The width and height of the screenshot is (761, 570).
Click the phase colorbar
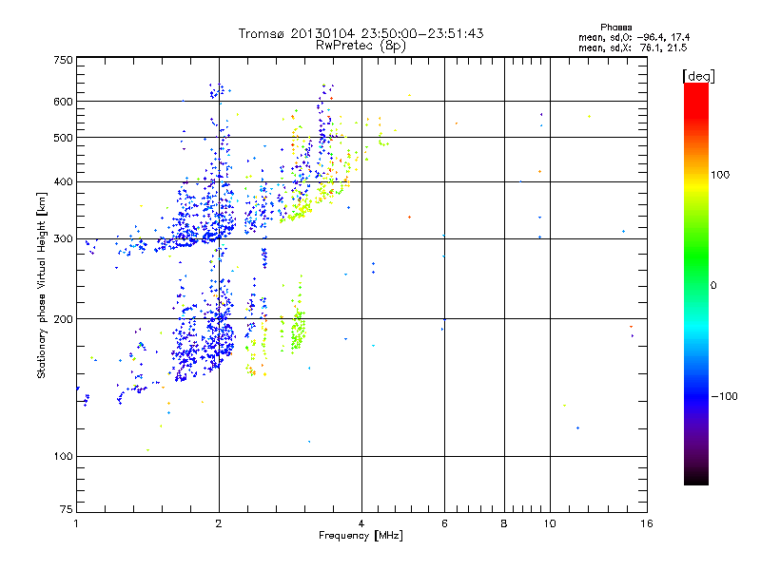point(696,284)
